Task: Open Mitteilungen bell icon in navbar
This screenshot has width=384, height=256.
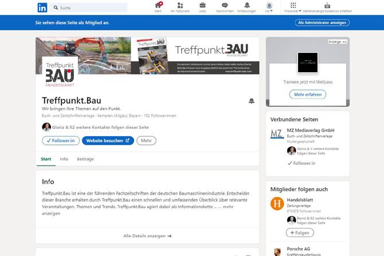Action: pyautogui.click(x=247, y=7)
